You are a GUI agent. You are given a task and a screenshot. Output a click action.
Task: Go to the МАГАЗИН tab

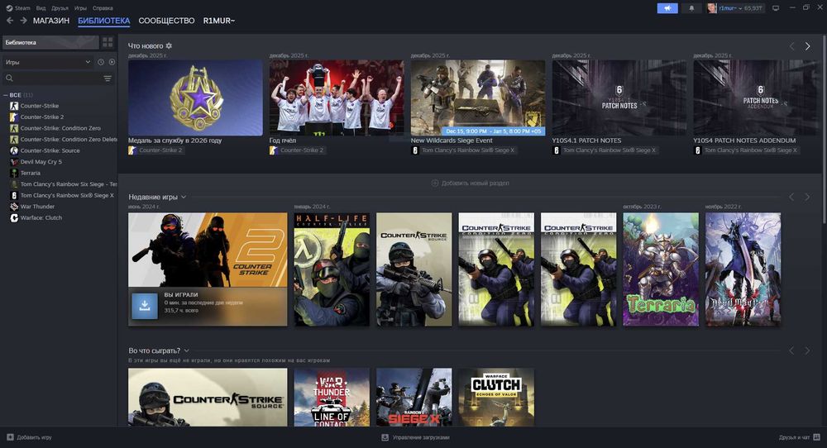coord(51,21)
